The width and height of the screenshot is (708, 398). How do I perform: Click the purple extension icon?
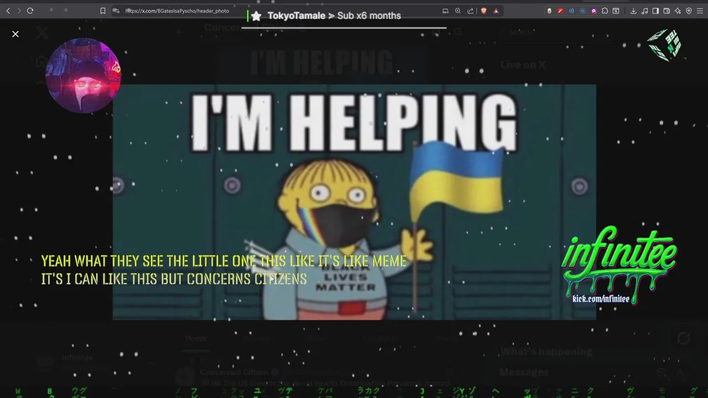point(594,11)
